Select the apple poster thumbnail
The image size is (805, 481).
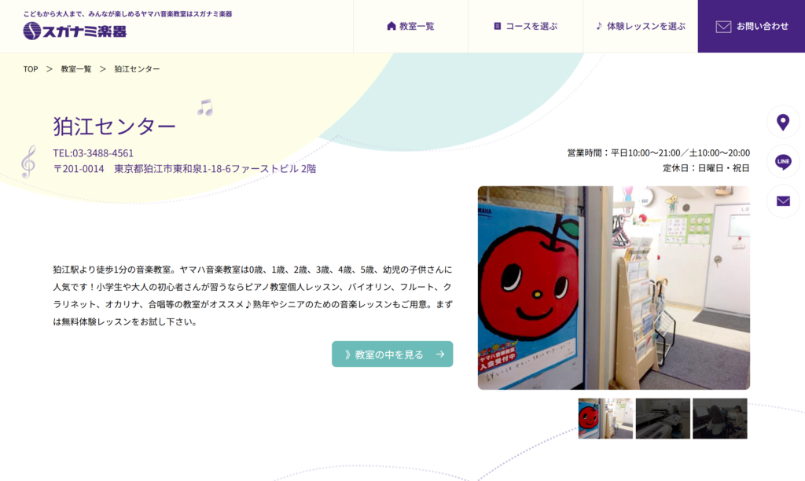pos(605,418)
